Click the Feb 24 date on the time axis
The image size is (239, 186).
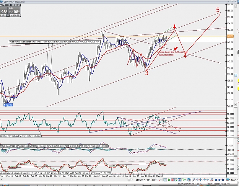pos(26,176)
